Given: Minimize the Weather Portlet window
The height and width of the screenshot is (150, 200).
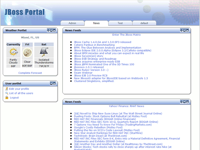Looking at the screenshot, I should [x=51, y=30].
